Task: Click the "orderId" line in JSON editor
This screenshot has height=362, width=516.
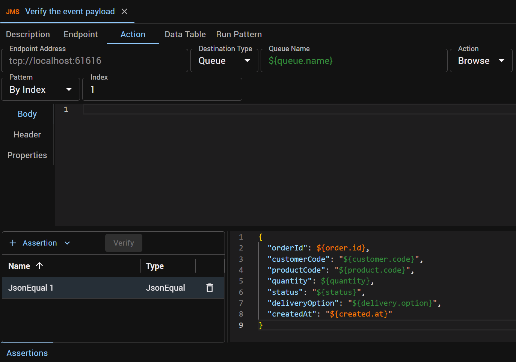Action: click(318, 248)
